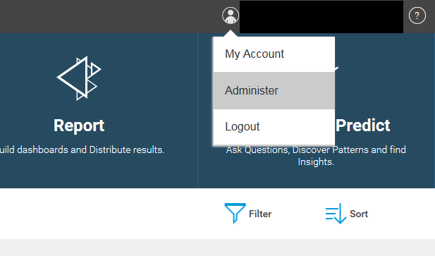Screen dimensions: 435x256
Task: Click the gray strip below Filter toolbar
Action: (217, 248)
